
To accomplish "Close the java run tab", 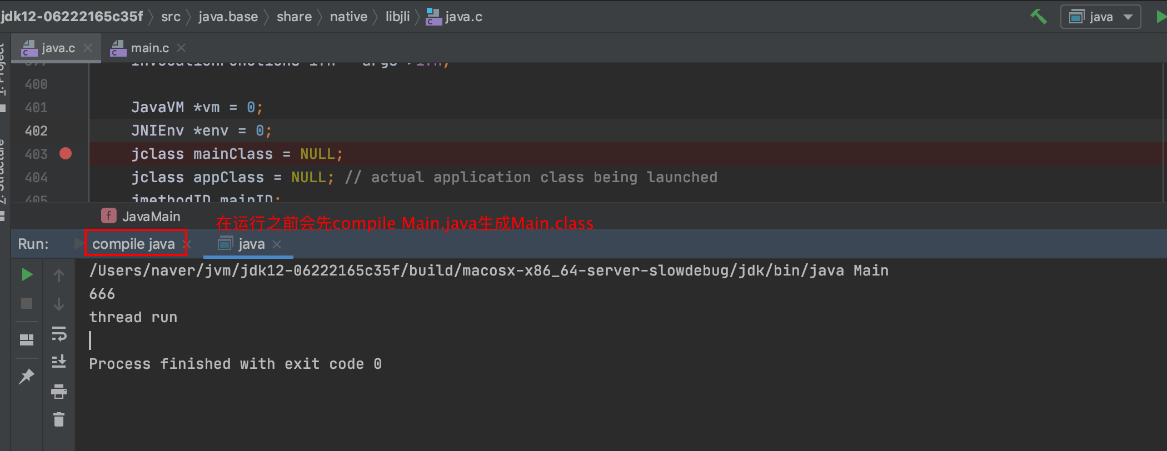I will pos(277,244).
